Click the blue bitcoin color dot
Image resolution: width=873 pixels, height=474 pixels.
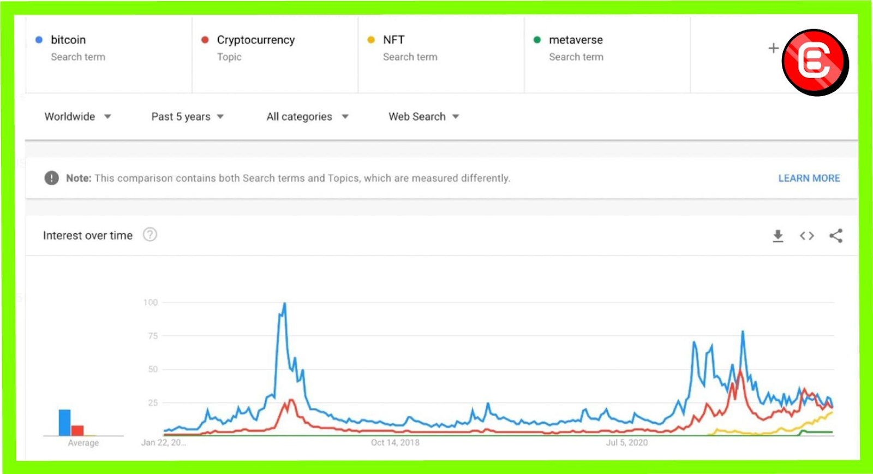click(39, 40)
